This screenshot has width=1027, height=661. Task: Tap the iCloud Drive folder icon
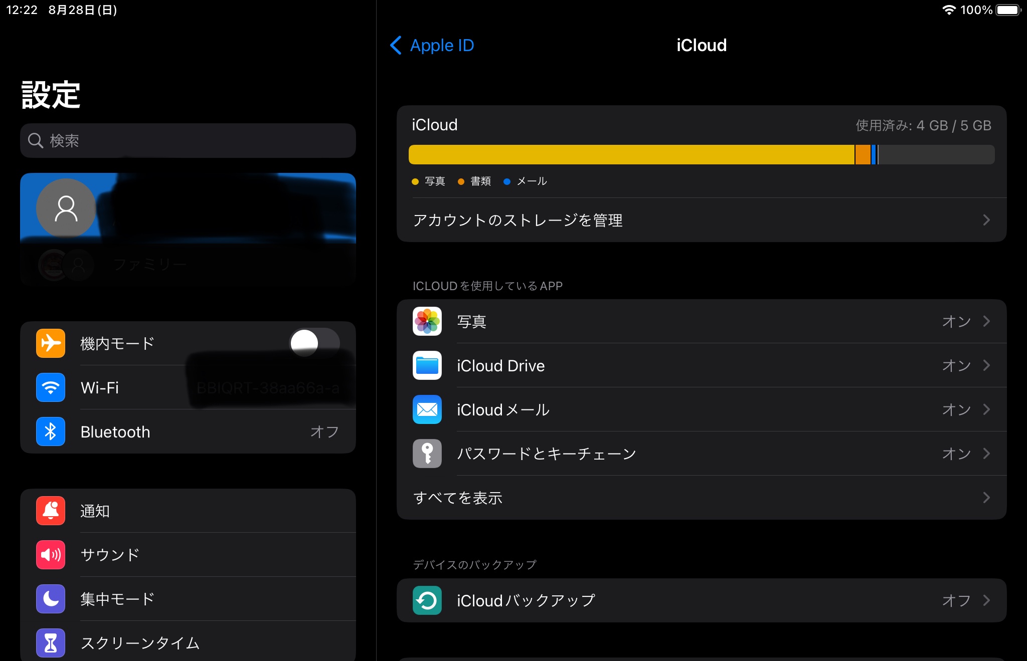coord(427,365)
